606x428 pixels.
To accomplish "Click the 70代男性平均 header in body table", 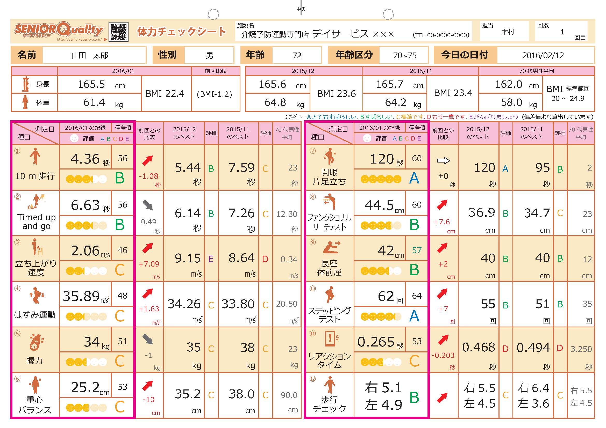I will click(x=536, y=71).
